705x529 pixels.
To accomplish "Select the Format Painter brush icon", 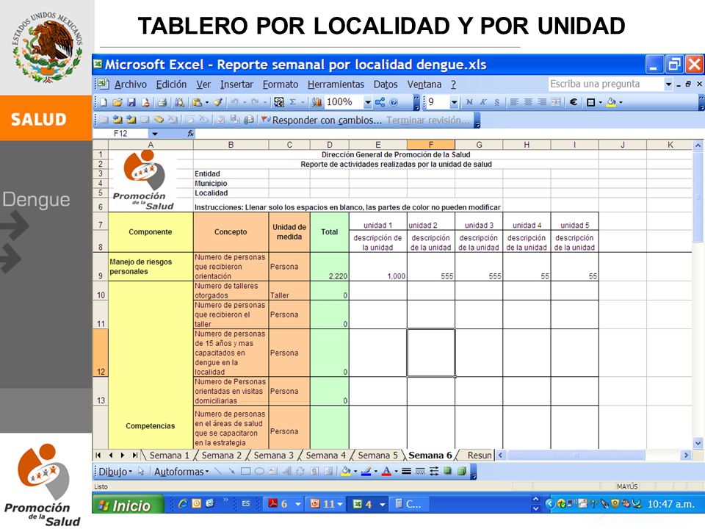I will click(x=218, y=102).
